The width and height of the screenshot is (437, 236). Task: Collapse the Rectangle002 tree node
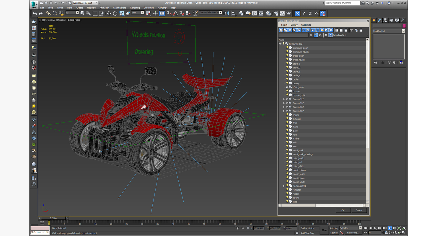[281, 44]
